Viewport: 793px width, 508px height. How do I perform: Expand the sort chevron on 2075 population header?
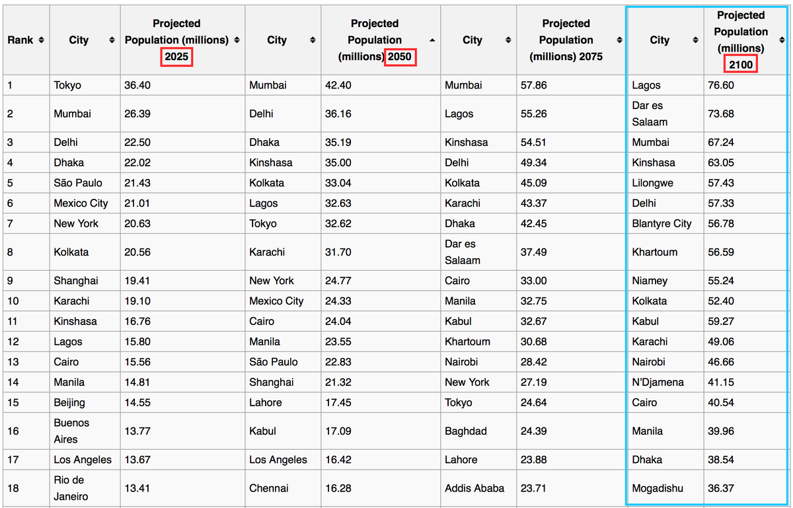pos(619,39)
